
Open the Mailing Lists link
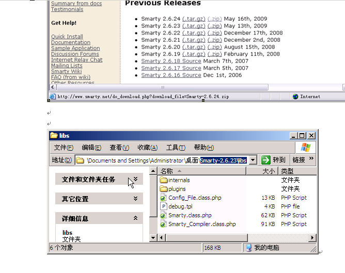click(67, 66)
